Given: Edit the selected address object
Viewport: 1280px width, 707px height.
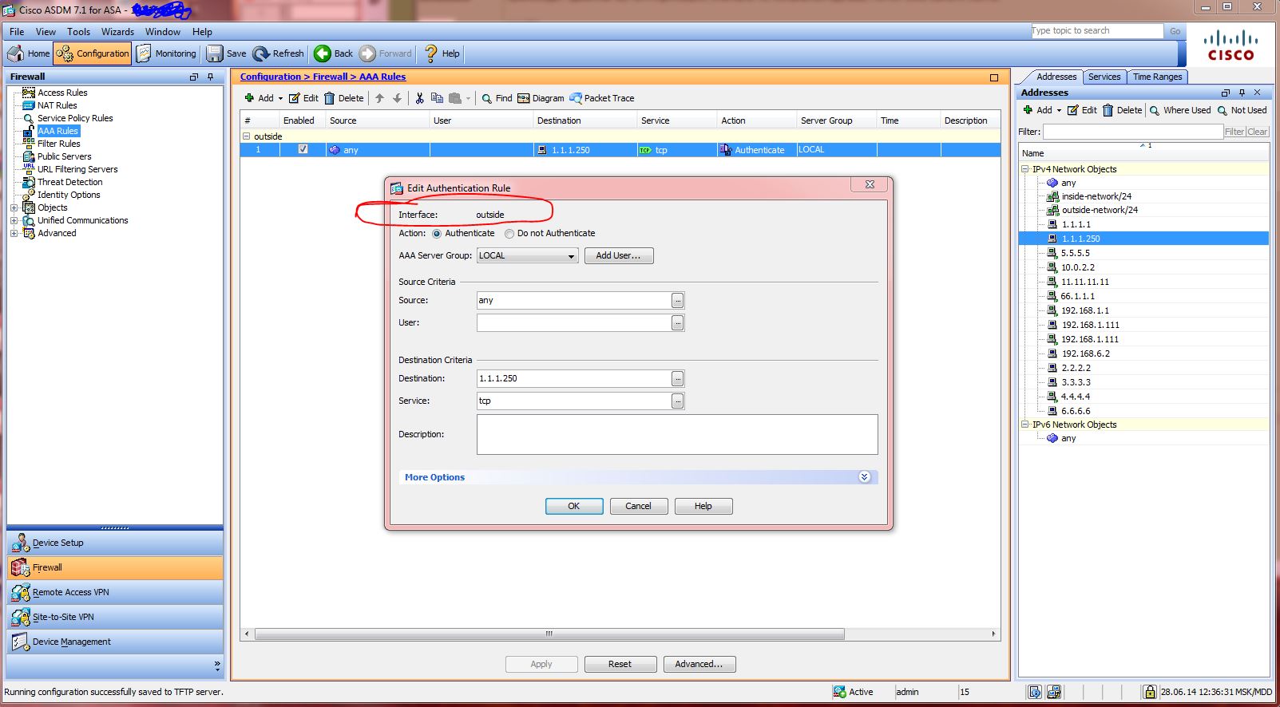Looking at the screenshot, I should 1082,110.
